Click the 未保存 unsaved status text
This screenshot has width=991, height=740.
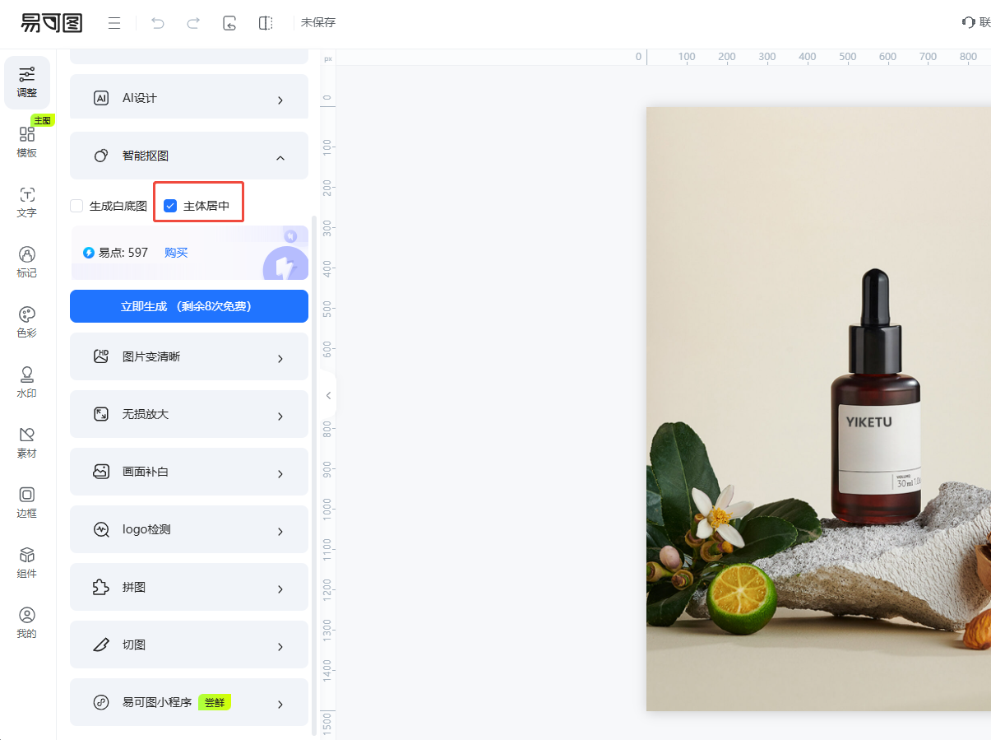tap(318, 22)
